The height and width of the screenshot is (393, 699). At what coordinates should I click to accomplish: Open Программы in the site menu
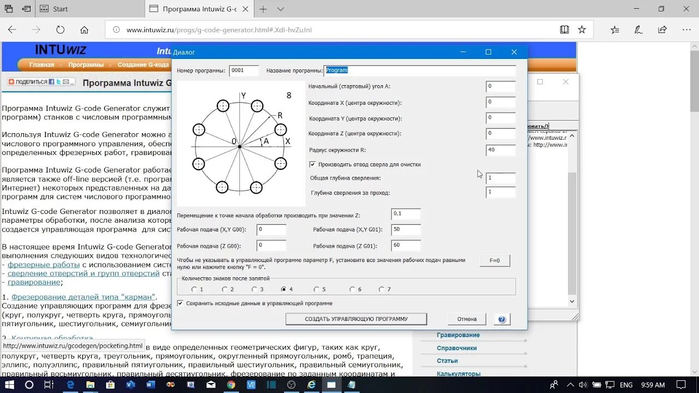[x=86, y=64]
